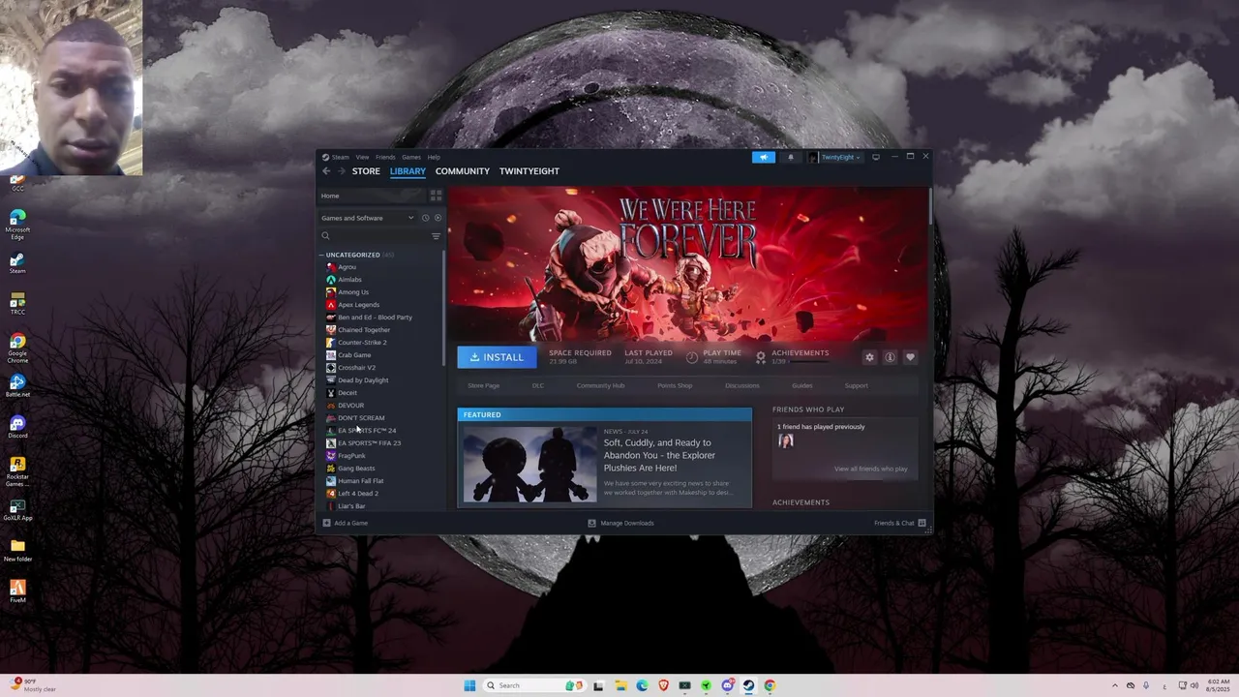Open the featured plushies news thumbnail
Image resolution: width=1239 pixels, height=697 pixels.
coord(529,464)
